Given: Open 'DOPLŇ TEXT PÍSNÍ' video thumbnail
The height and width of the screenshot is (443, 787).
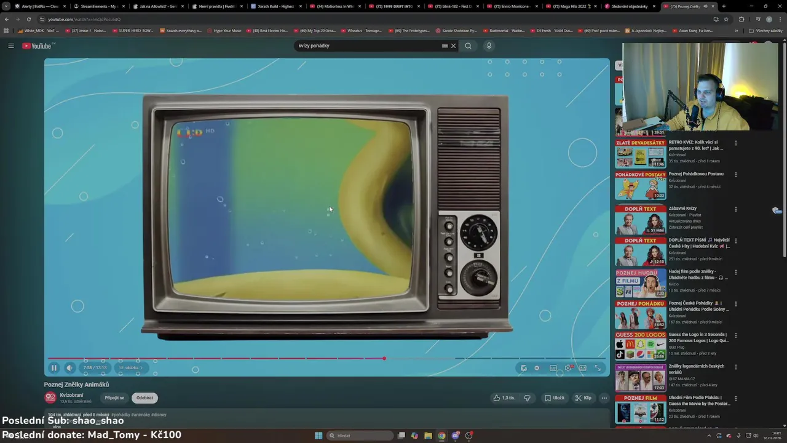Looking at the screenshot, I should pyautogui.click(x=641, y=251).
